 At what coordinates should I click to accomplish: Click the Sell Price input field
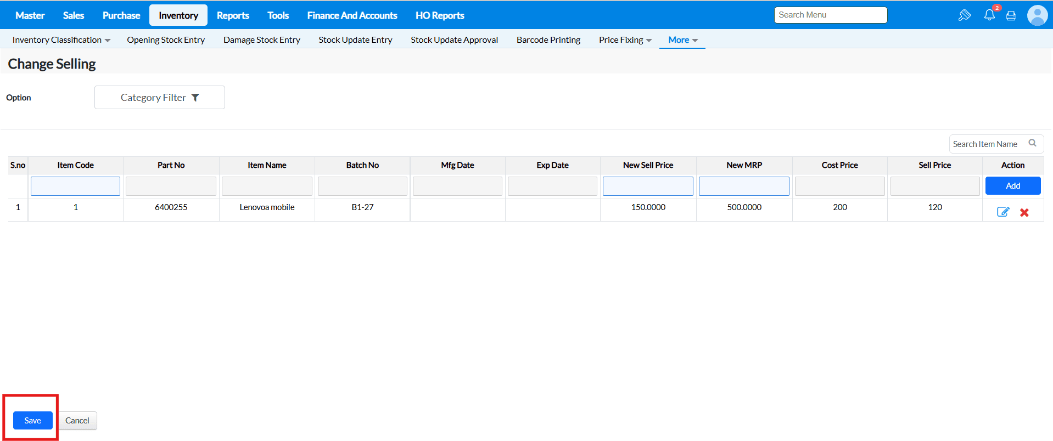(935, 186)
